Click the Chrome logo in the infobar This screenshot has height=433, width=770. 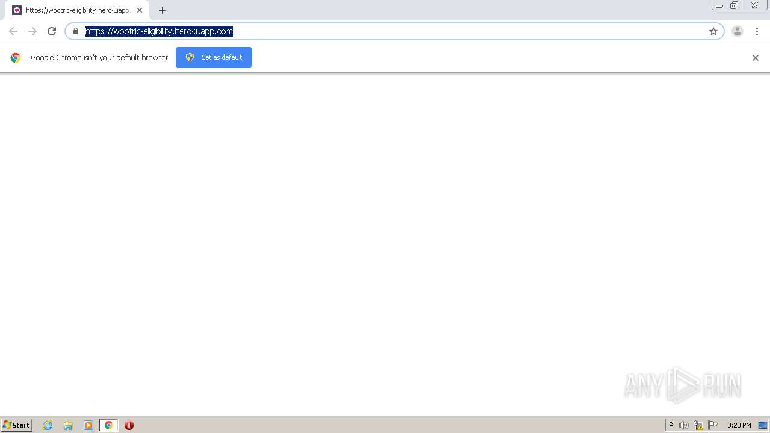[x=16, y=58]
